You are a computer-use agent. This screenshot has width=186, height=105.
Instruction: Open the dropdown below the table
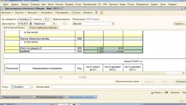(x=61, y=77)
